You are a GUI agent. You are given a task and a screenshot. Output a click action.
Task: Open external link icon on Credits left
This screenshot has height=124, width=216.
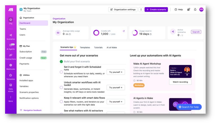[124, 31]
